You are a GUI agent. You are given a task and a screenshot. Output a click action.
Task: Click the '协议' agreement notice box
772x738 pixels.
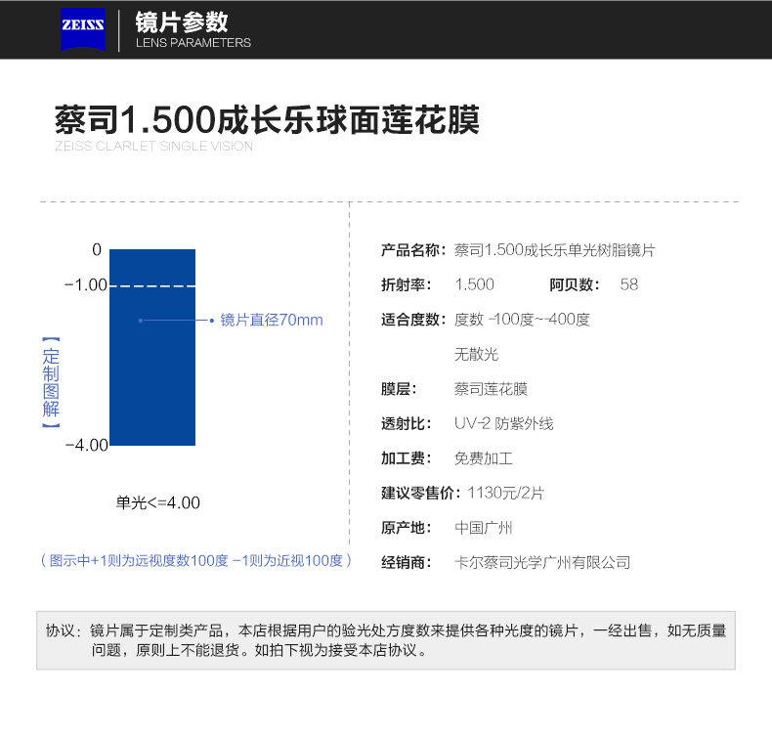(x=386, y=640)
